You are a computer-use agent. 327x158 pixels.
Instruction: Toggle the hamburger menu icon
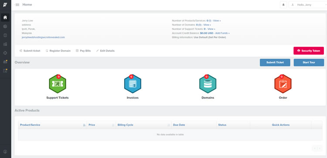17,5
